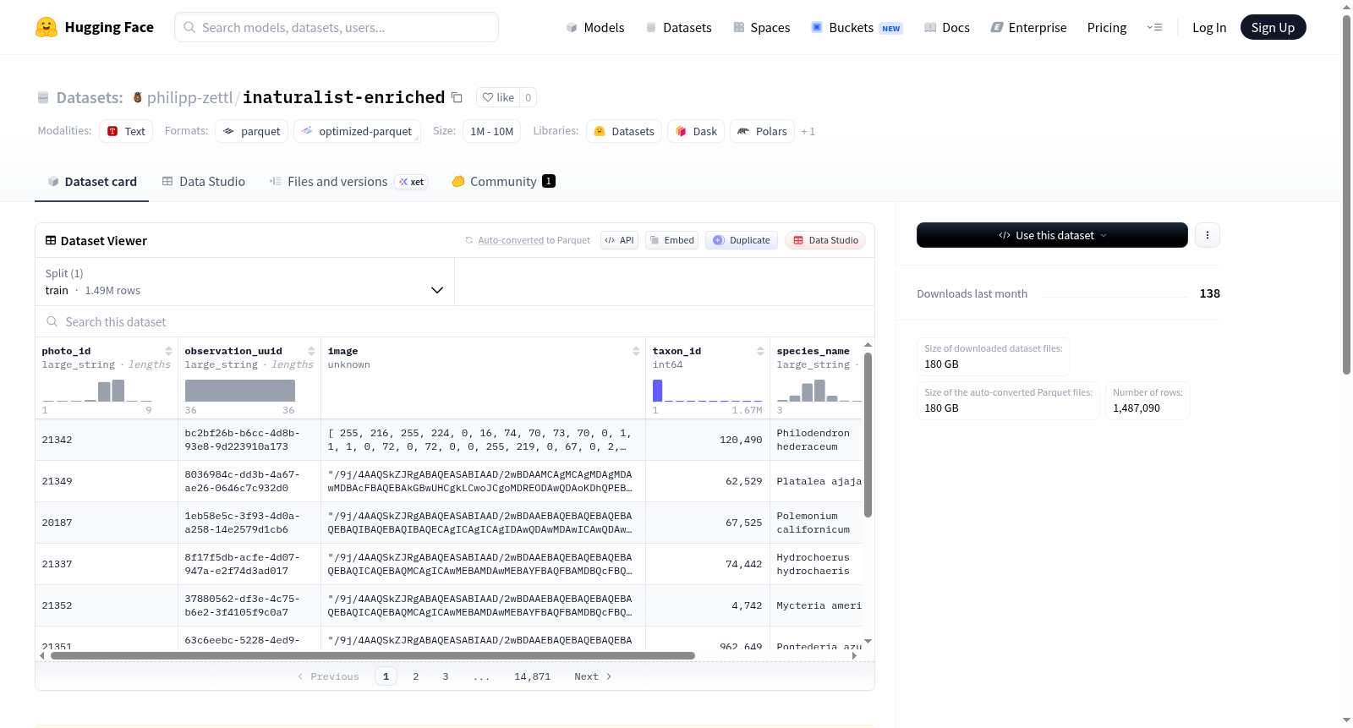Open Buckets from the navigation
1353x728 pixels.
(x=857, y=27)
